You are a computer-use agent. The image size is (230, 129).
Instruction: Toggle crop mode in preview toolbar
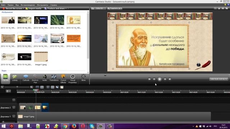pyautogui.click(x=215, y=9)
